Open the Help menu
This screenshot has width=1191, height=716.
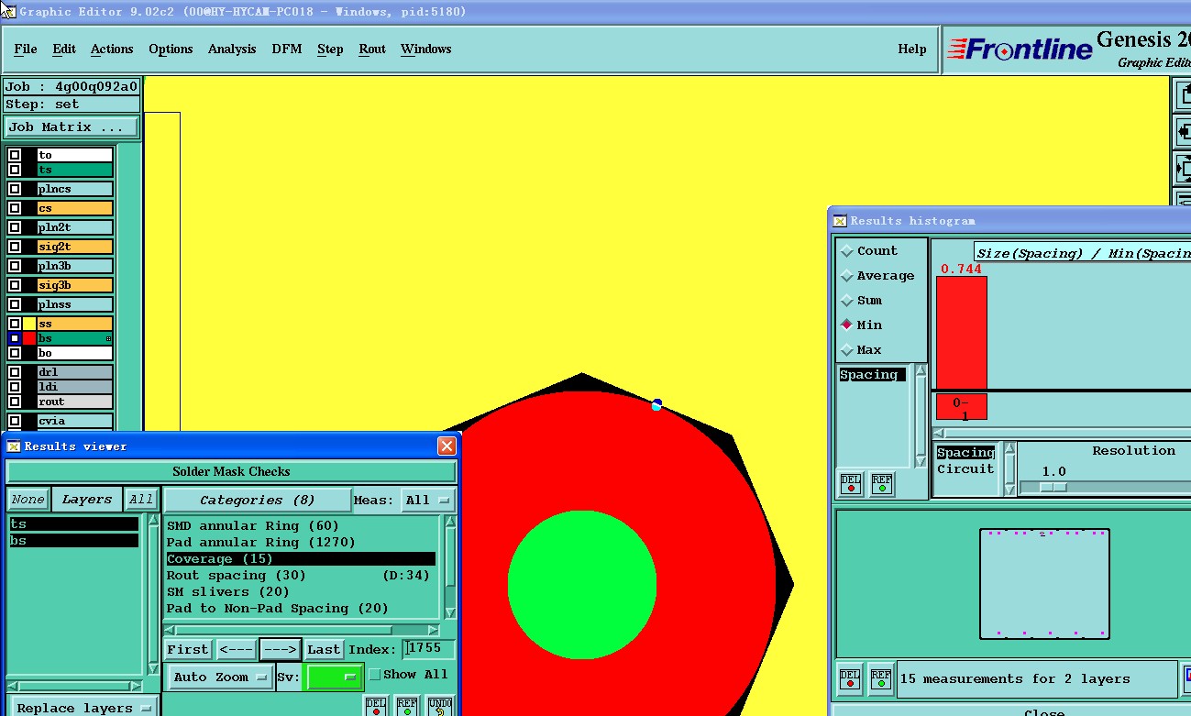click(912, 49)
